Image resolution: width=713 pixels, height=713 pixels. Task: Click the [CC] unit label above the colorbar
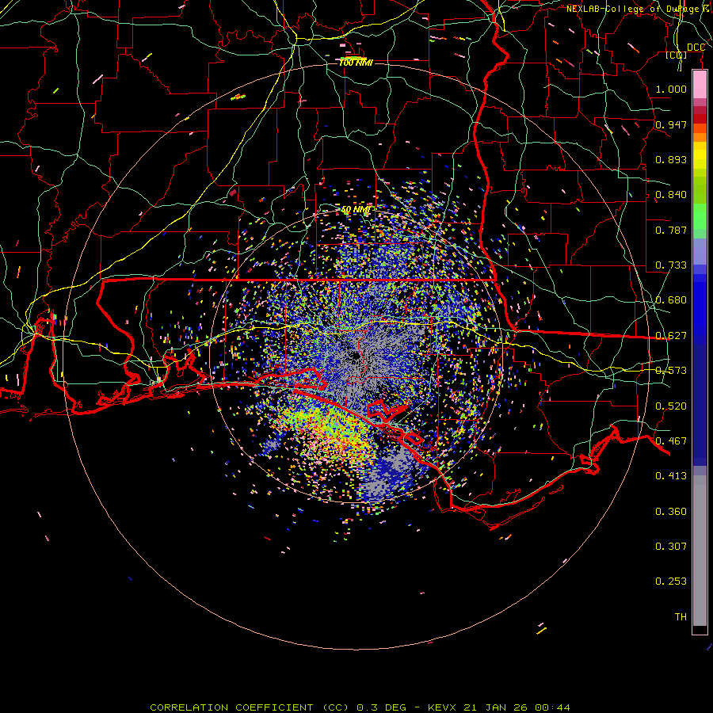click(677, 55)
